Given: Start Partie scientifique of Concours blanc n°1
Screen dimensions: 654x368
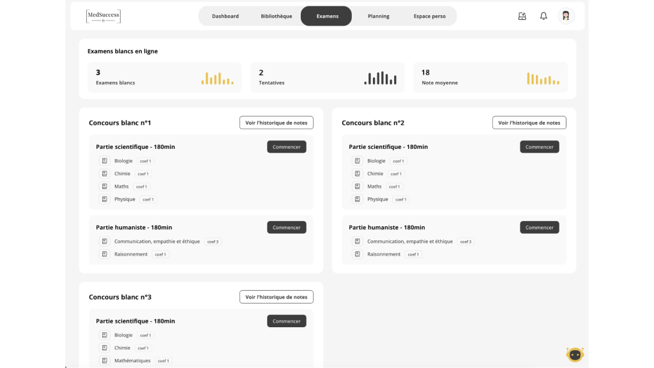Looking at the screenshot, I should pyautogui.click(x=287, y=147).
